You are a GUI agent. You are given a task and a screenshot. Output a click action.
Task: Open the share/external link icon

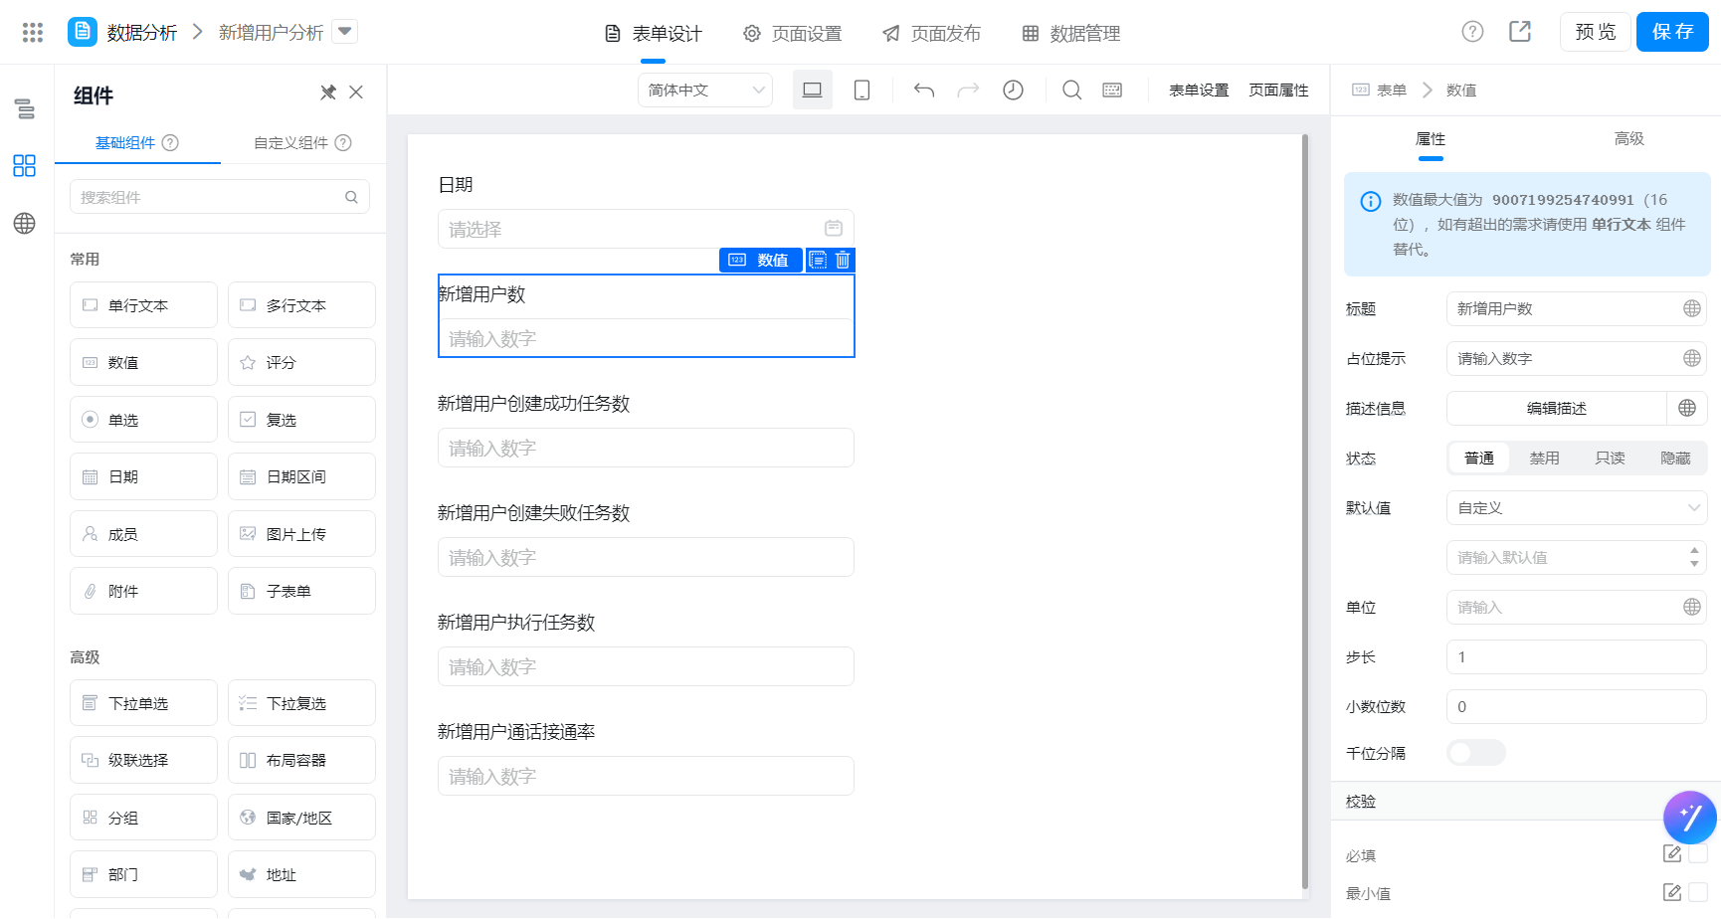point(1520,32)
